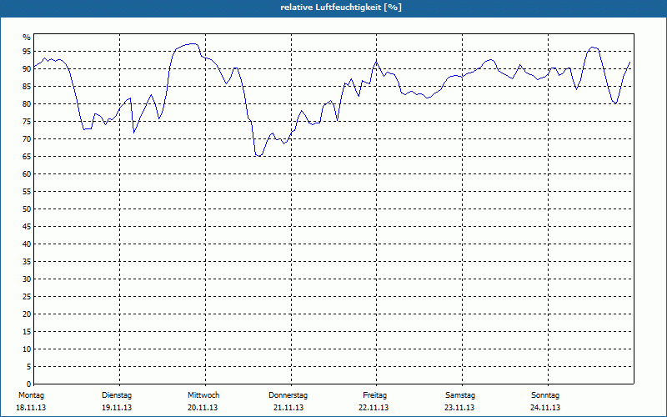Click the 'relative Luftfeuchtigkeit [%]' chart title

pyautogui.click(x=341, y=8)
